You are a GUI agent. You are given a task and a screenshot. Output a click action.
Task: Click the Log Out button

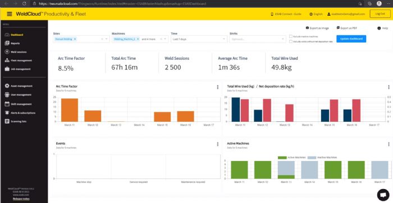380,14
